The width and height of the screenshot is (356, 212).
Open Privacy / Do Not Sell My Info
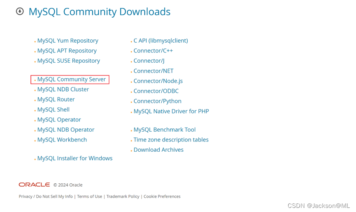46,196
